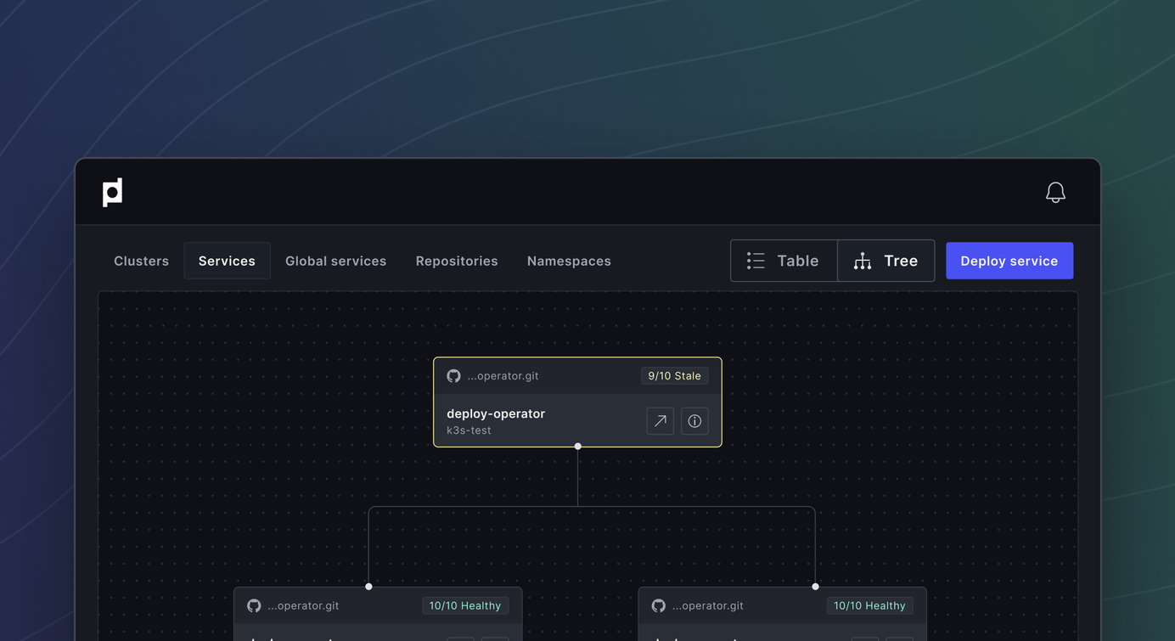
Task: Click connector handle below deploy-operator card
Action: [x=578, y=446]
